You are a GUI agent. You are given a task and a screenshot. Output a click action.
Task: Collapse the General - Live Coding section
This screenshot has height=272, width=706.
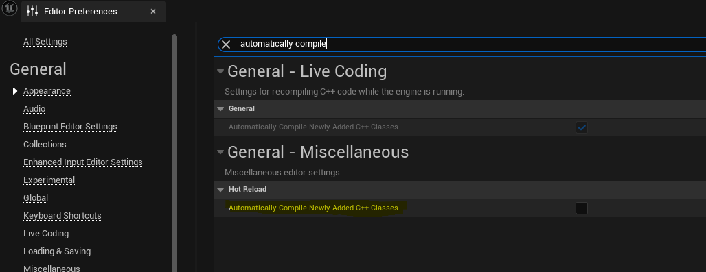click(220, 71)
